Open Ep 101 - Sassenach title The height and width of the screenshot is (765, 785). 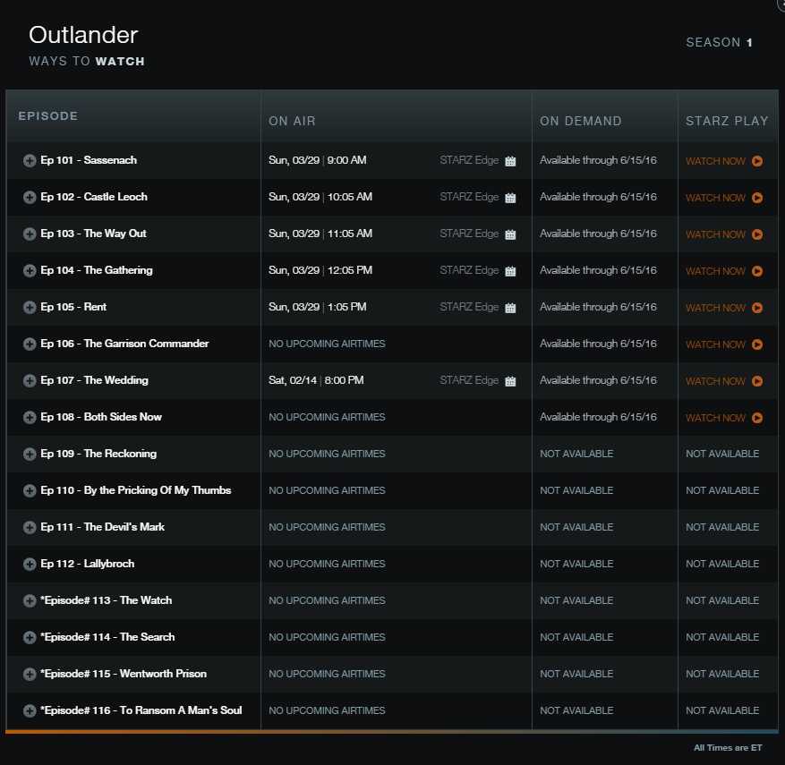click(89, 160)
